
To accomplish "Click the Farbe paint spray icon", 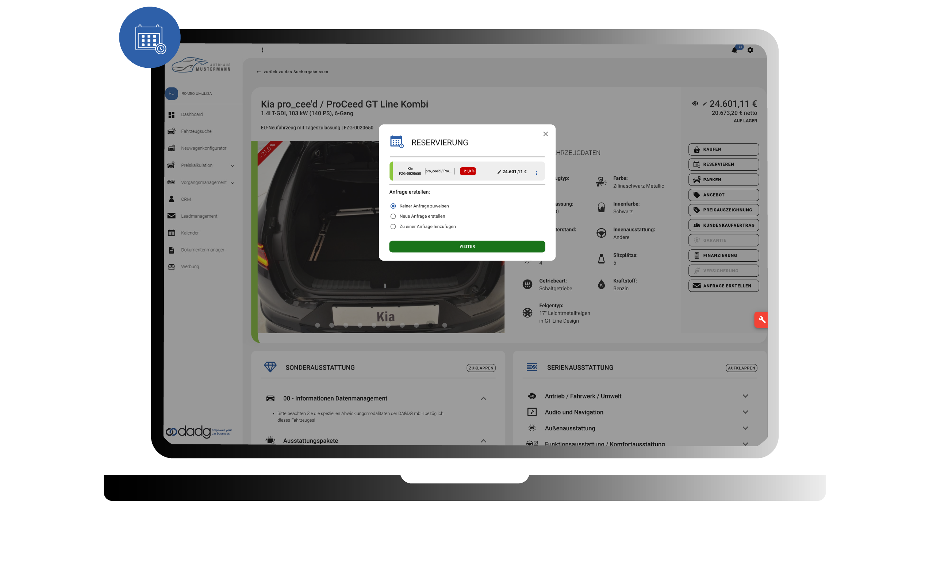I will pos(601,182).
